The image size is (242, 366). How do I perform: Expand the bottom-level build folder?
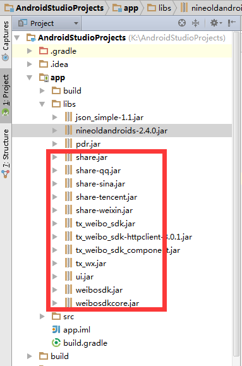[30, 356]
